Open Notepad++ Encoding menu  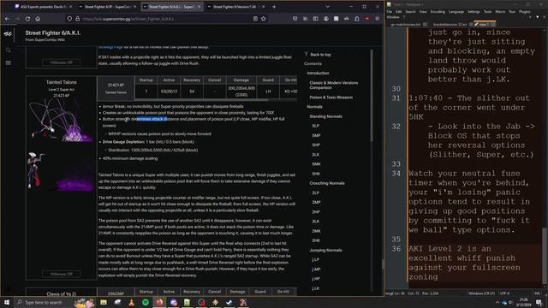tap(438, 12)
